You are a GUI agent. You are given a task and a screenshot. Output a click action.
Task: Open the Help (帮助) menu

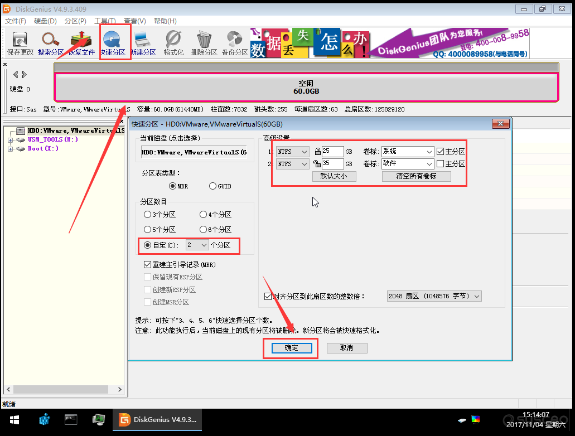coord(165,21)
